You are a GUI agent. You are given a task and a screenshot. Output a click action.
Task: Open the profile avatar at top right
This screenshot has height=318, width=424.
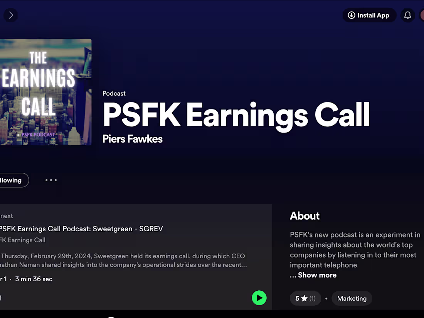coord(422,15)
